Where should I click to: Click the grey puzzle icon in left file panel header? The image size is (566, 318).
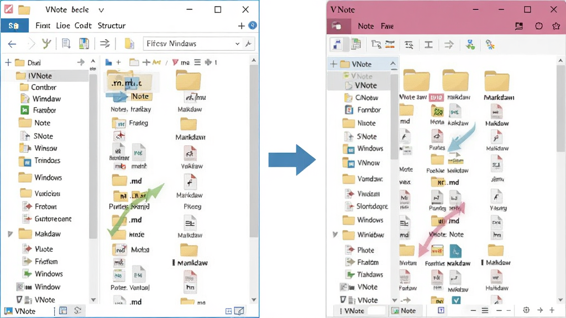(208, 62)
